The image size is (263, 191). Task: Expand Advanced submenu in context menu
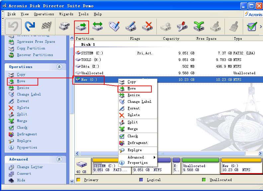138,157
